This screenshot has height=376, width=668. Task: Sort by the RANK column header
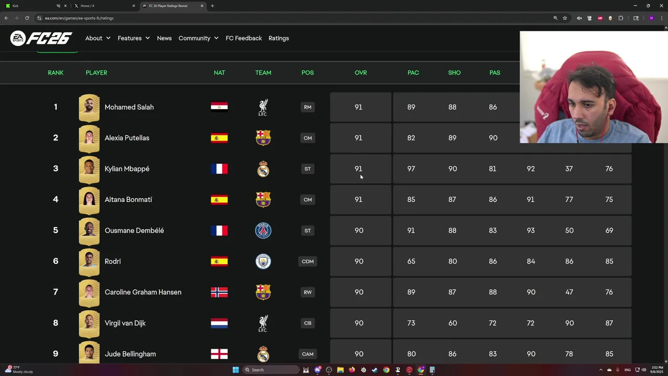56,73
